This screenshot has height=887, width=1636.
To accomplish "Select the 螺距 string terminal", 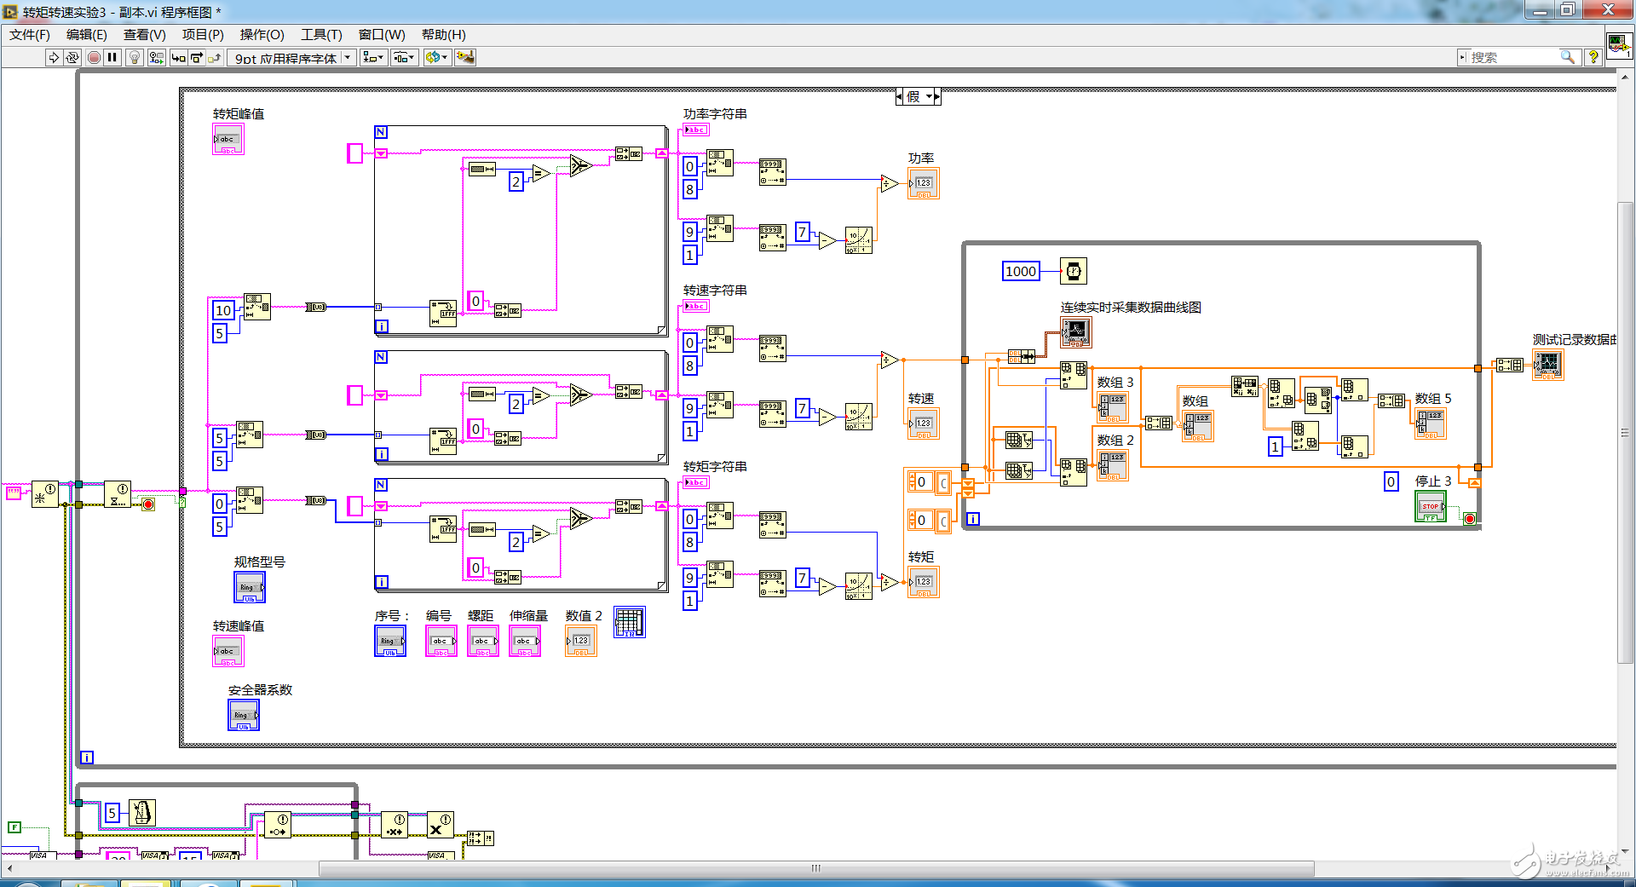I will (483, 641).
